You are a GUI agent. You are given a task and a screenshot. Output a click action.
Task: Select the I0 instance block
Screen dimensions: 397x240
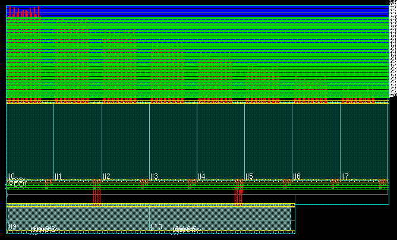[30, 141]
